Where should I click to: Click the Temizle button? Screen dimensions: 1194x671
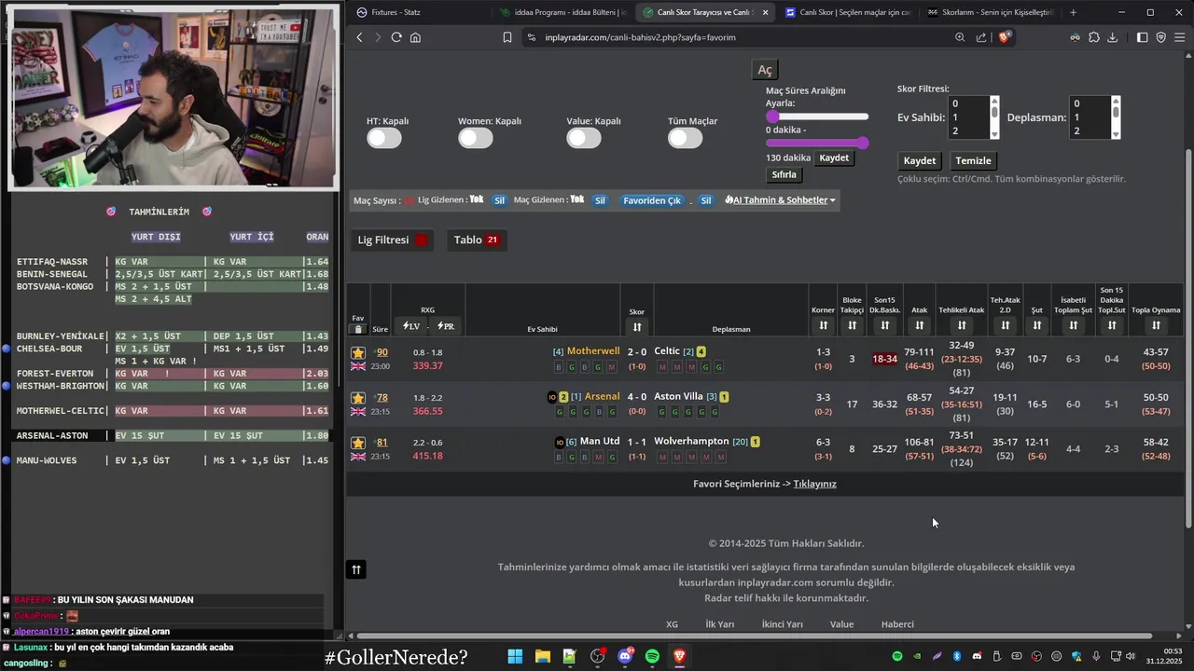coord(973,161)
